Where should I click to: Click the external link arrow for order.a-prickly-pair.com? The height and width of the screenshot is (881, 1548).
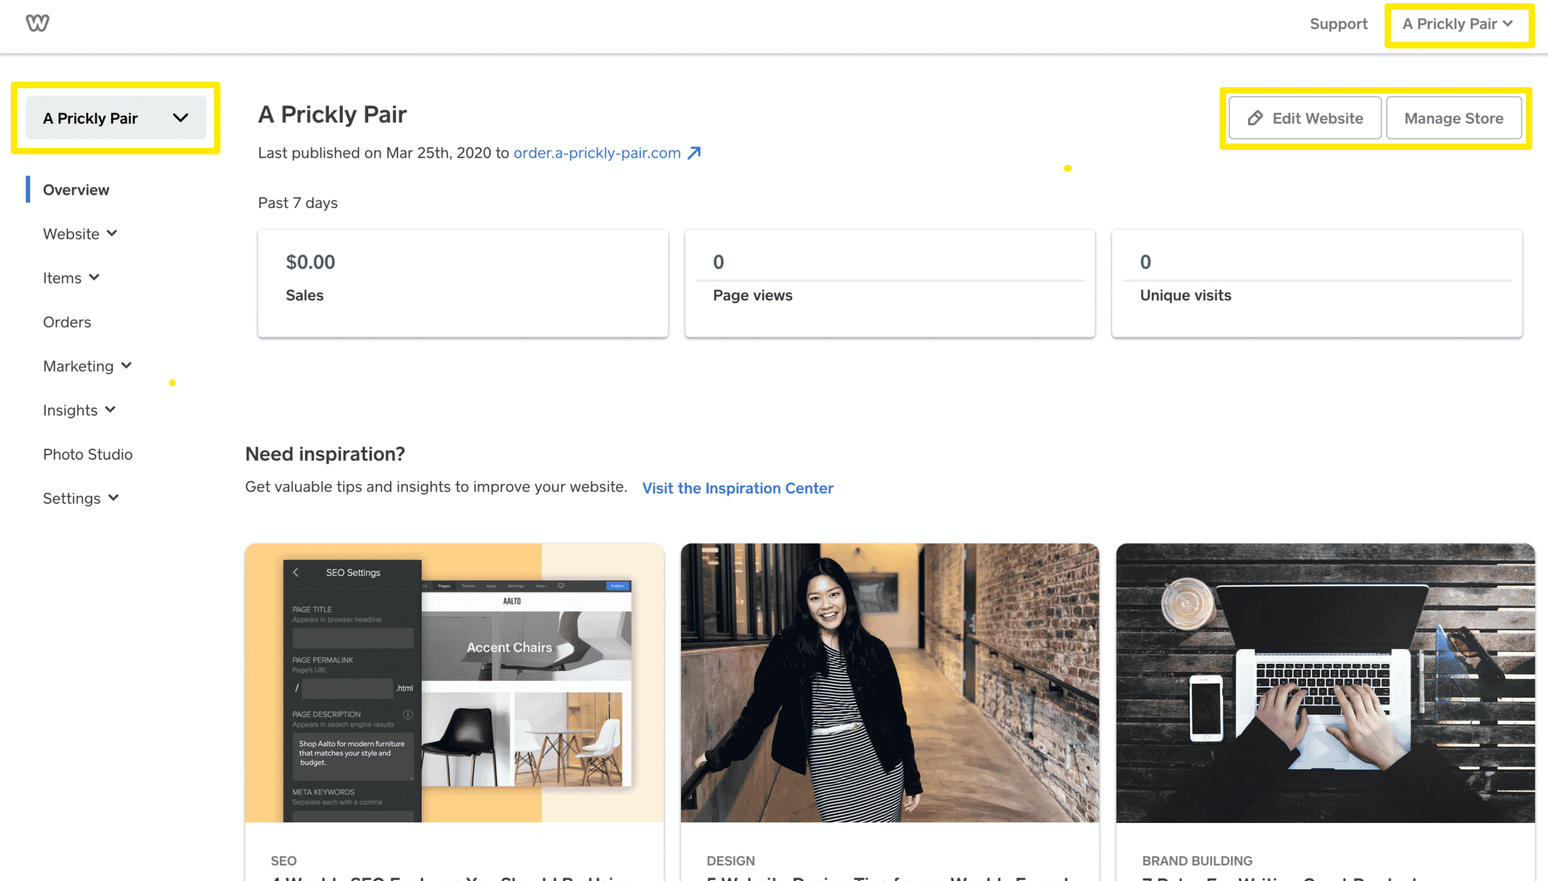(697, 152)
